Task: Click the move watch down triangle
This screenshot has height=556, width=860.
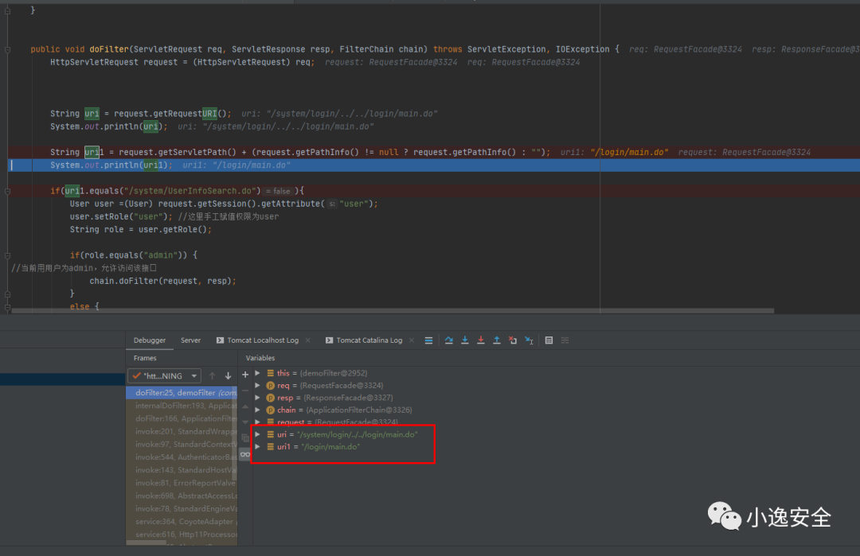Action: 245,422
